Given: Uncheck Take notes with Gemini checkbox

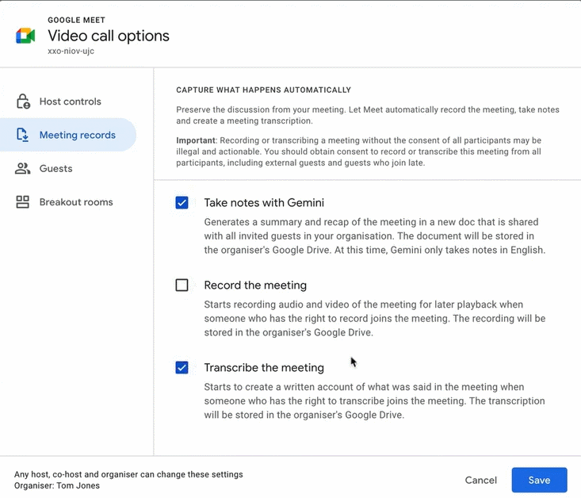Looking at the screenshot, I should pyautogui.click(x=182, y=203).
